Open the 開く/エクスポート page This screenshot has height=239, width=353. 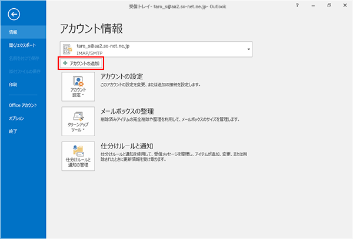pos(21,45)
